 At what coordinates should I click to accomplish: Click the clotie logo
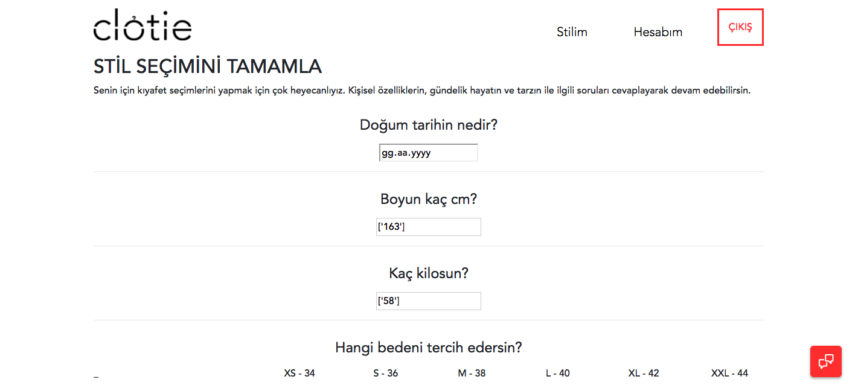point(142,25)
